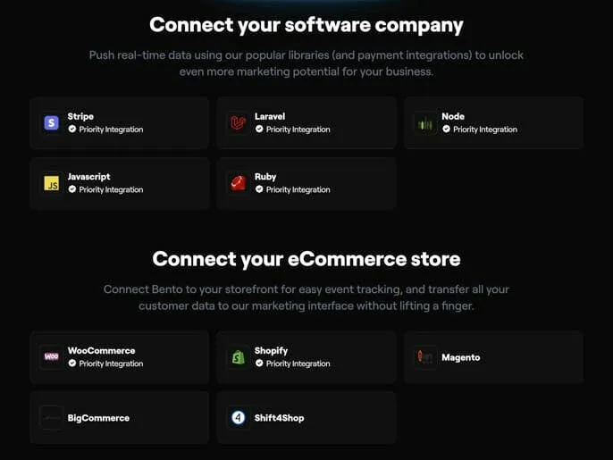Viewport: 613px width, 460px height.
Task: Click the WooCommerce logo icon
Action: tap(52, 357)
